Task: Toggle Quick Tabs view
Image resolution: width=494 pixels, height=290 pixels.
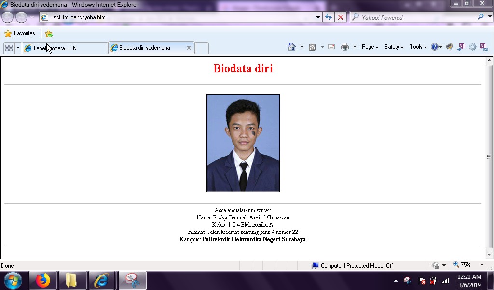Action: (9, 47)
